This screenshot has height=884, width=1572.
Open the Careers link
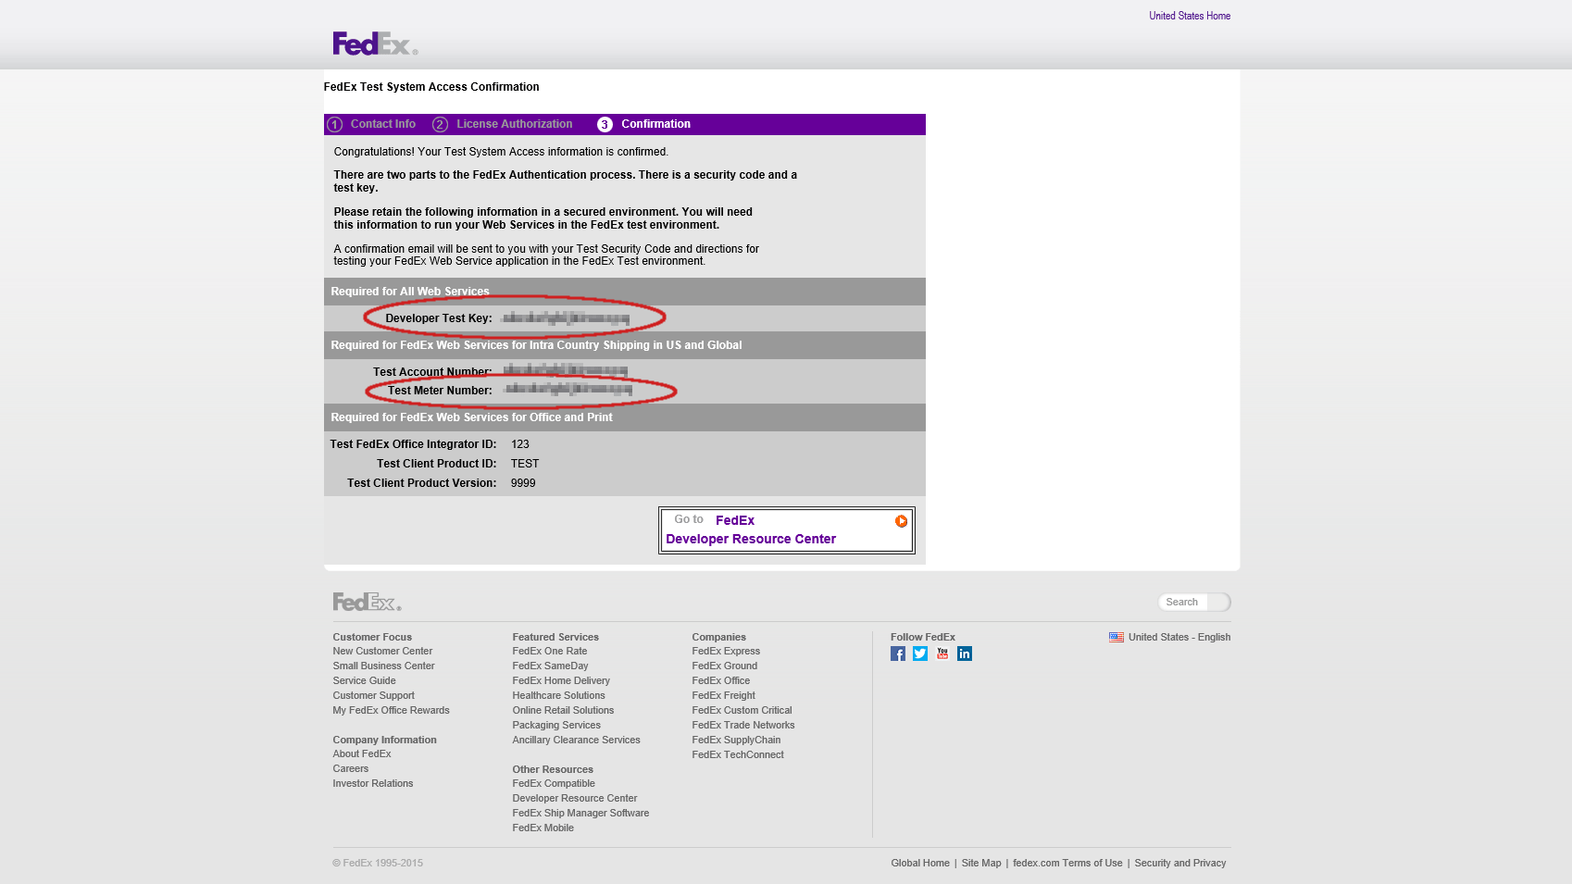(x=350, y=768)
